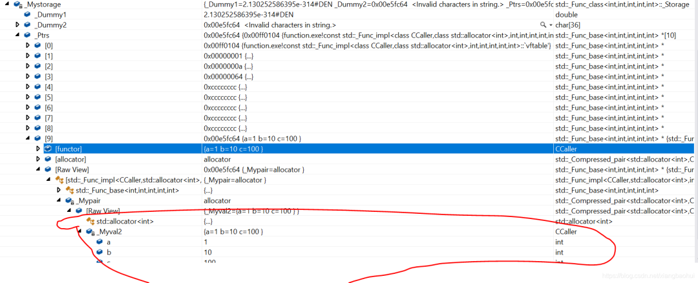The width and height of the screenshot is (698, 283).
Task: Collapse the _Myval2 node
Action: (x=79, y=231)
